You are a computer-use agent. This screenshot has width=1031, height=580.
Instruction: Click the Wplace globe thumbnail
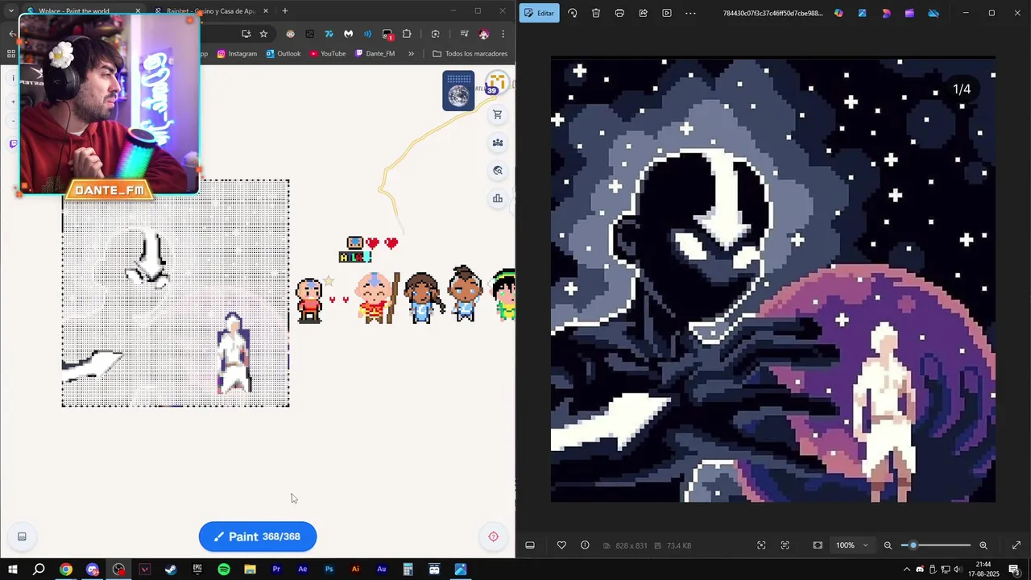(x=458, y=91)
